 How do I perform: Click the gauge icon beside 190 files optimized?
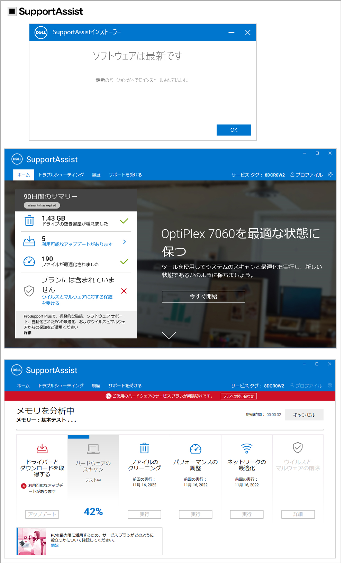[x=29, y=261]
